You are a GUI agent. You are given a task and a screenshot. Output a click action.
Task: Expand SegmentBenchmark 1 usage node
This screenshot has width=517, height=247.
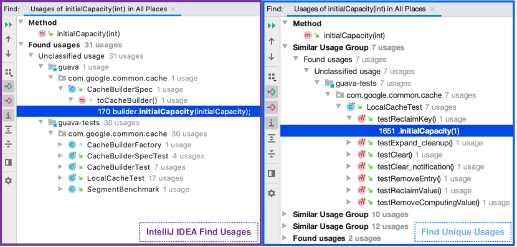tap(60, 189)
